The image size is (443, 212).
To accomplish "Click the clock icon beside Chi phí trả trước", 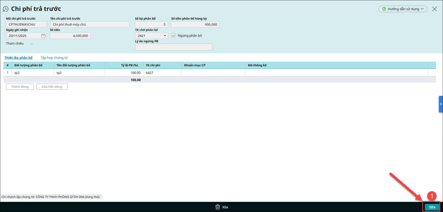I will coord(6,9).
